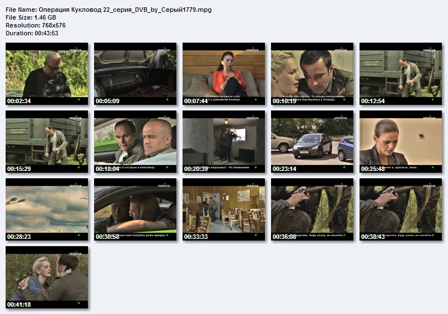
Task: Select the woman on sofa thumbnail 00:07:44
Action: (x=224, y=74)
